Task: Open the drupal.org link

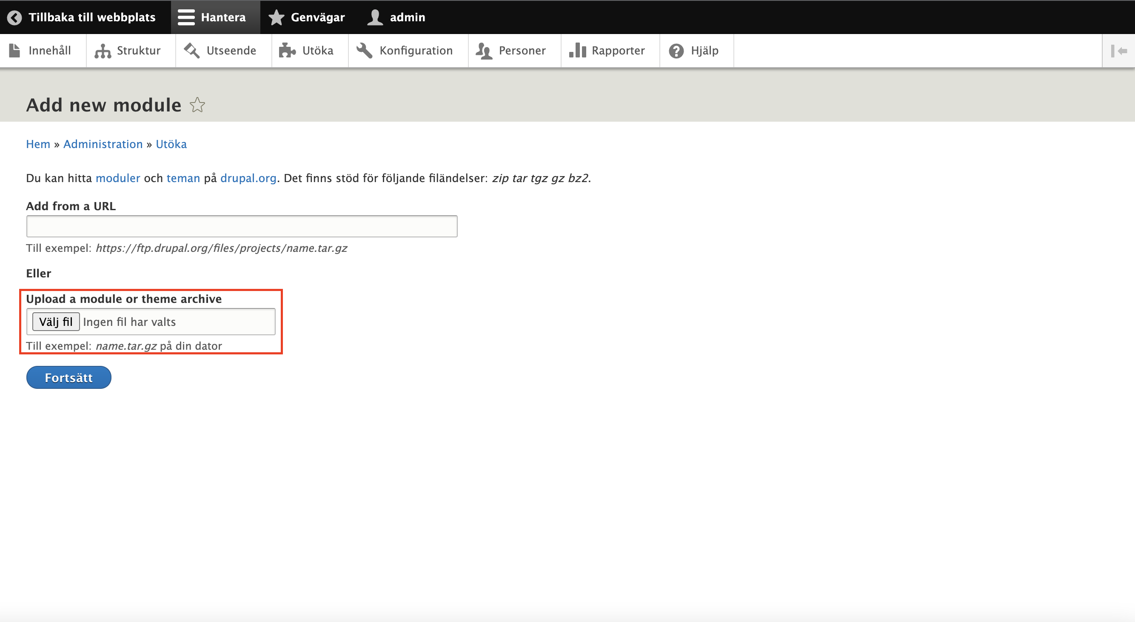Action: pyautogui.click(x=248, y=178)
